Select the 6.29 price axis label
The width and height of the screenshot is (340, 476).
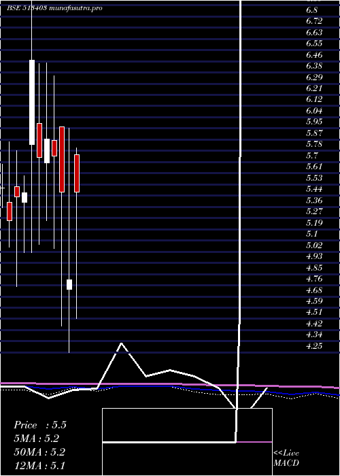pyautogui.click(x=314, y=77)
